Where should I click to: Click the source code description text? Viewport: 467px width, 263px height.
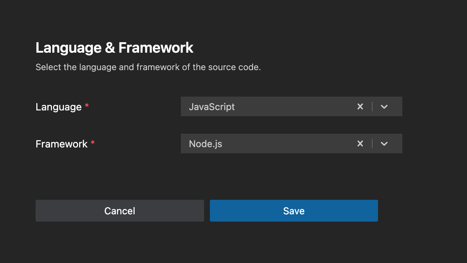pyautogui.click(x=148, y=68)
